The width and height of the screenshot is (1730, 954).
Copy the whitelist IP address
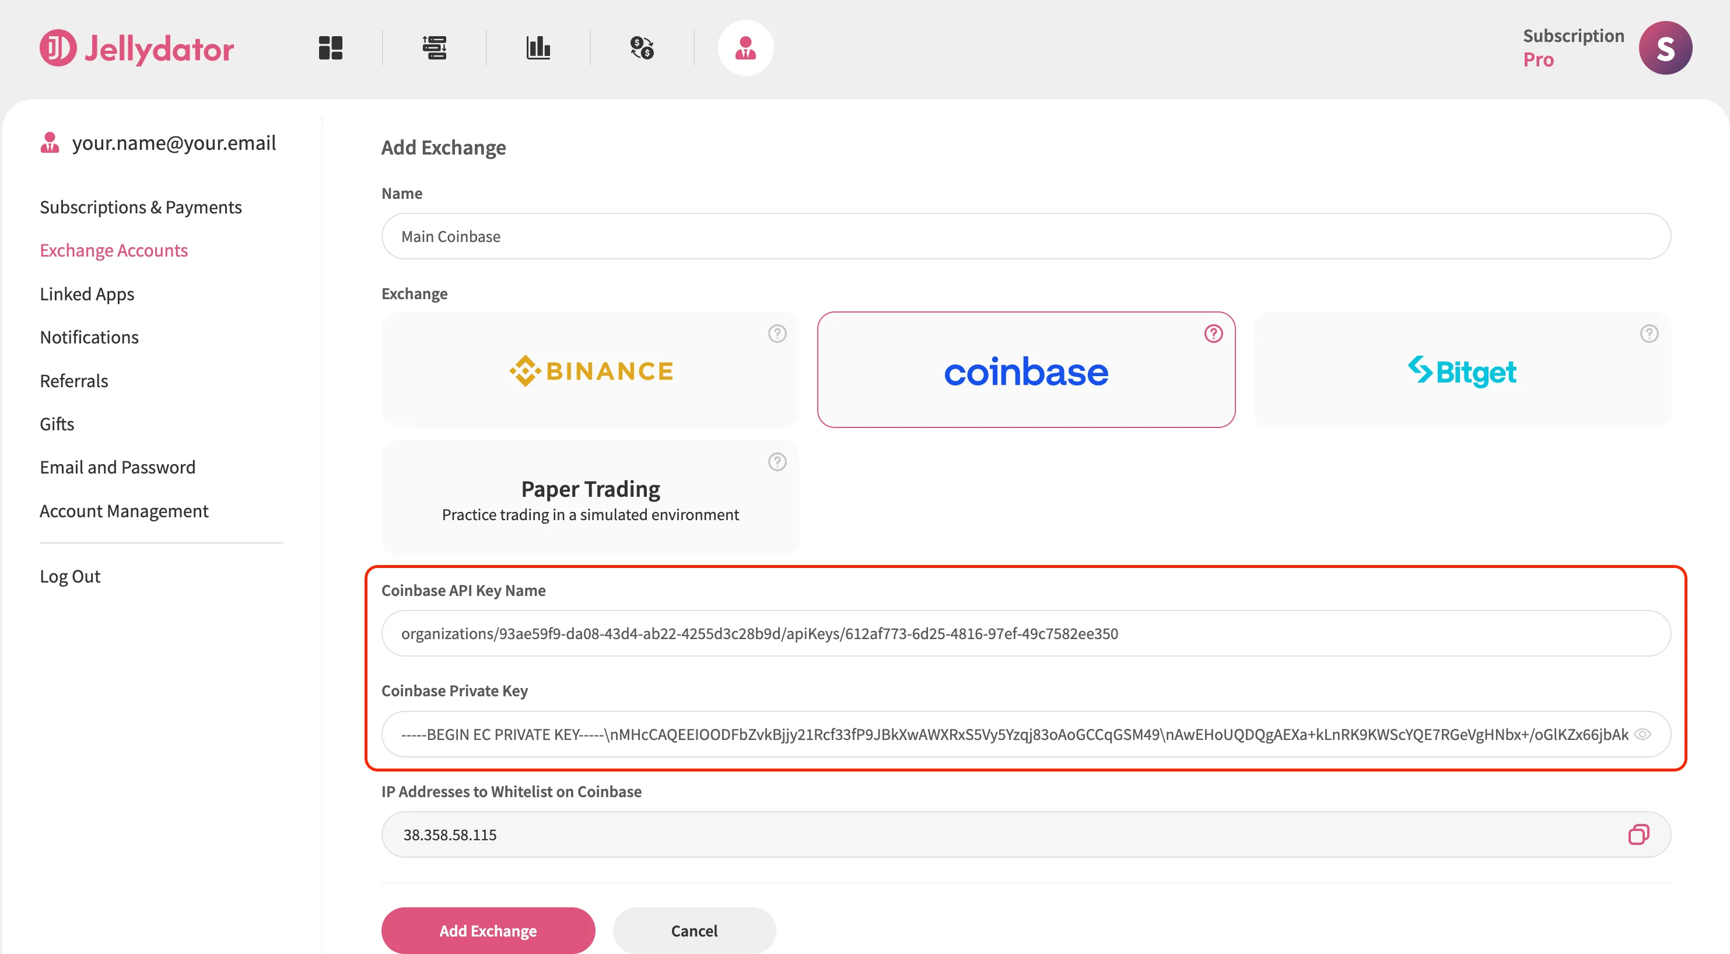click(1638, 834)
